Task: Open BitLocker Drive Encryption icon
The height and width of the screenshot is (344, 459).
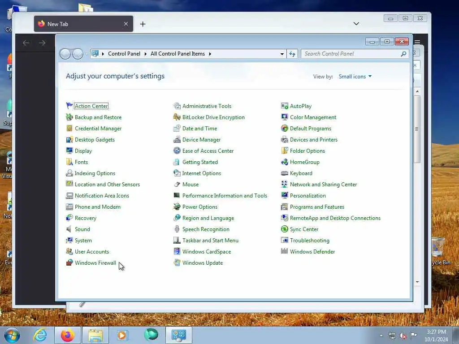Action: [x=177, y=117]
